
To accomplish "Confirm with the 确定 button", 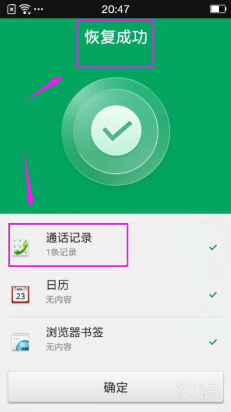I will coord(116,387).
